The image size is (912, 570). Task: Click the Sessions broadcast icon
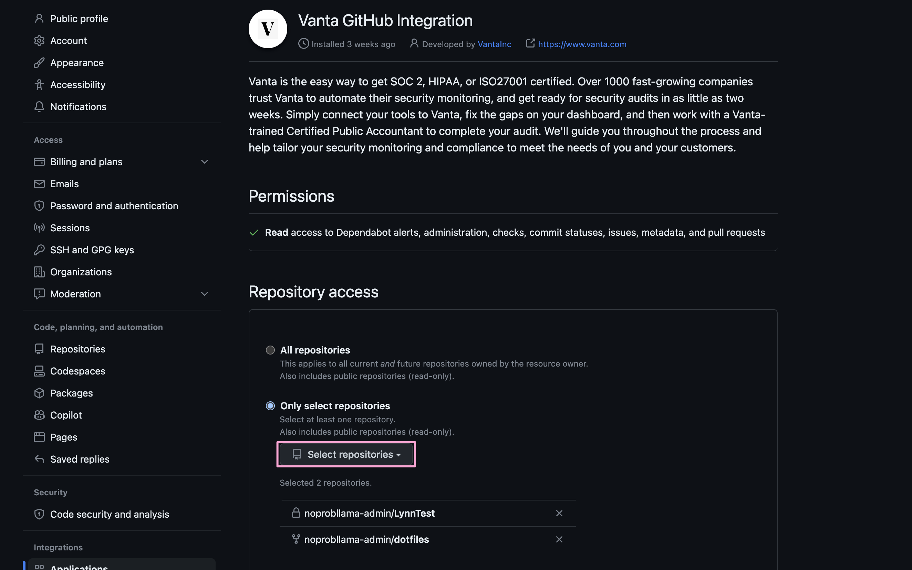39,228
